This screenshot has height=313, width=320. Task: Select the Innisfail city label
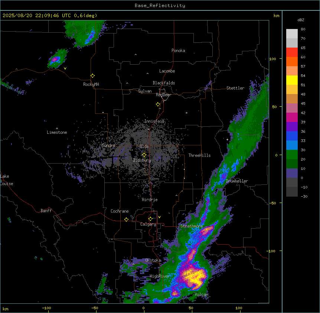click(x=154, y=121)
